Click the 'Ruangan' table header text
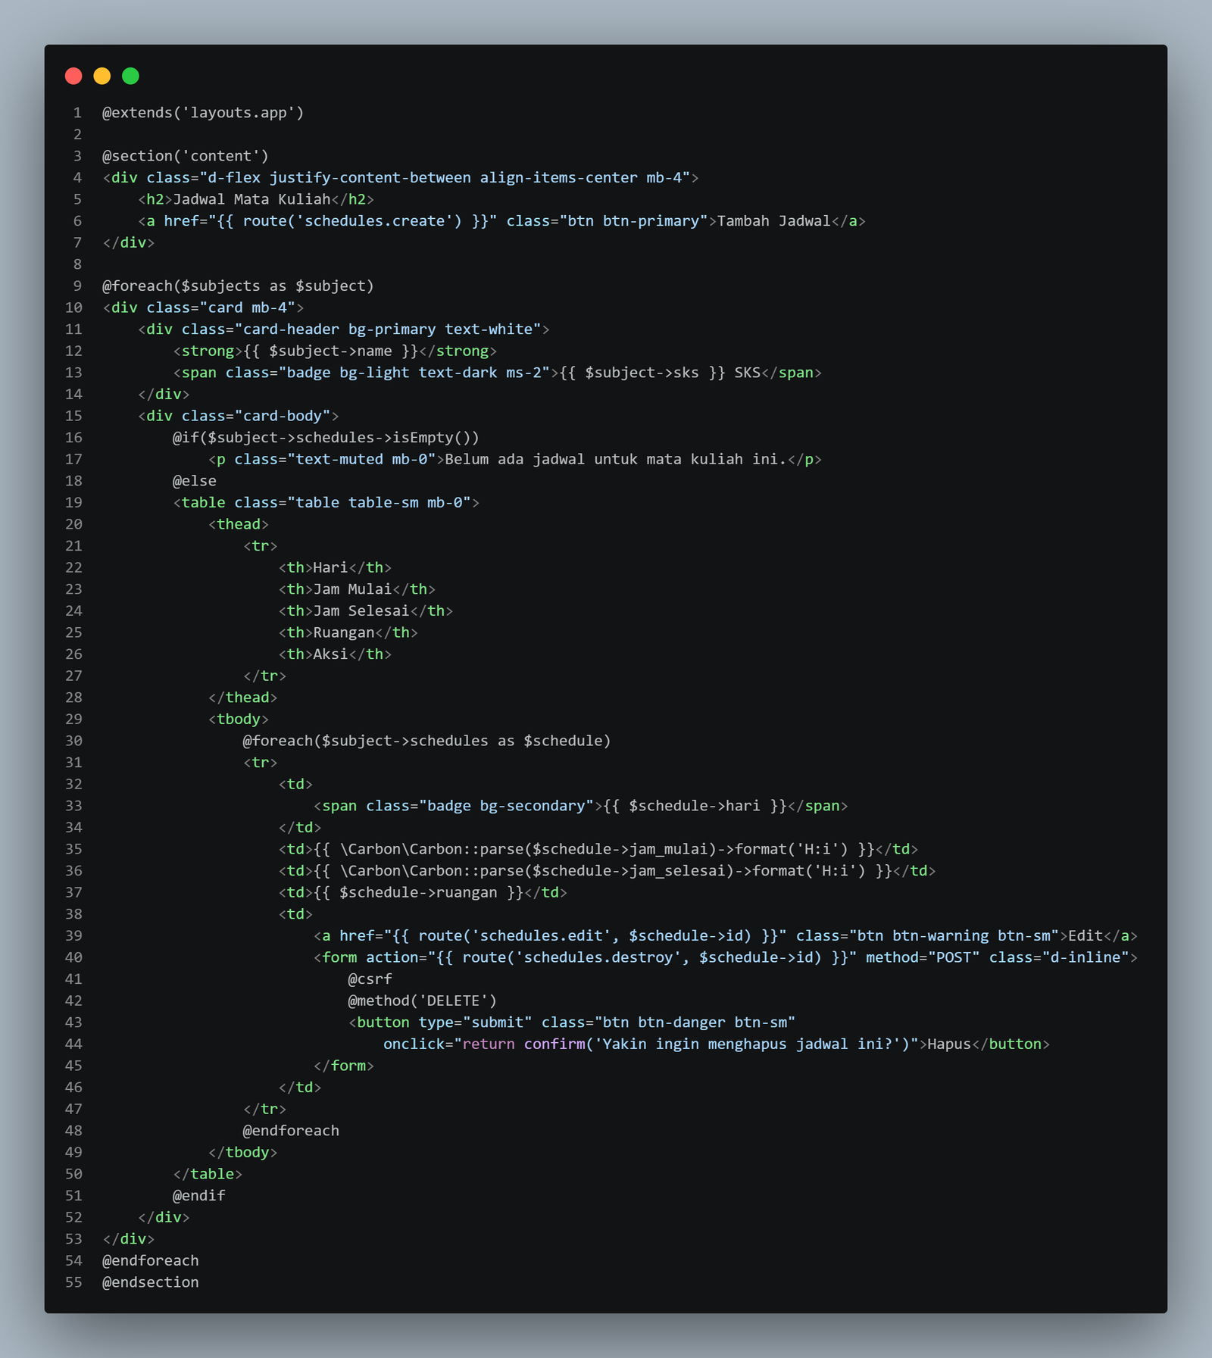 [344, 633]
